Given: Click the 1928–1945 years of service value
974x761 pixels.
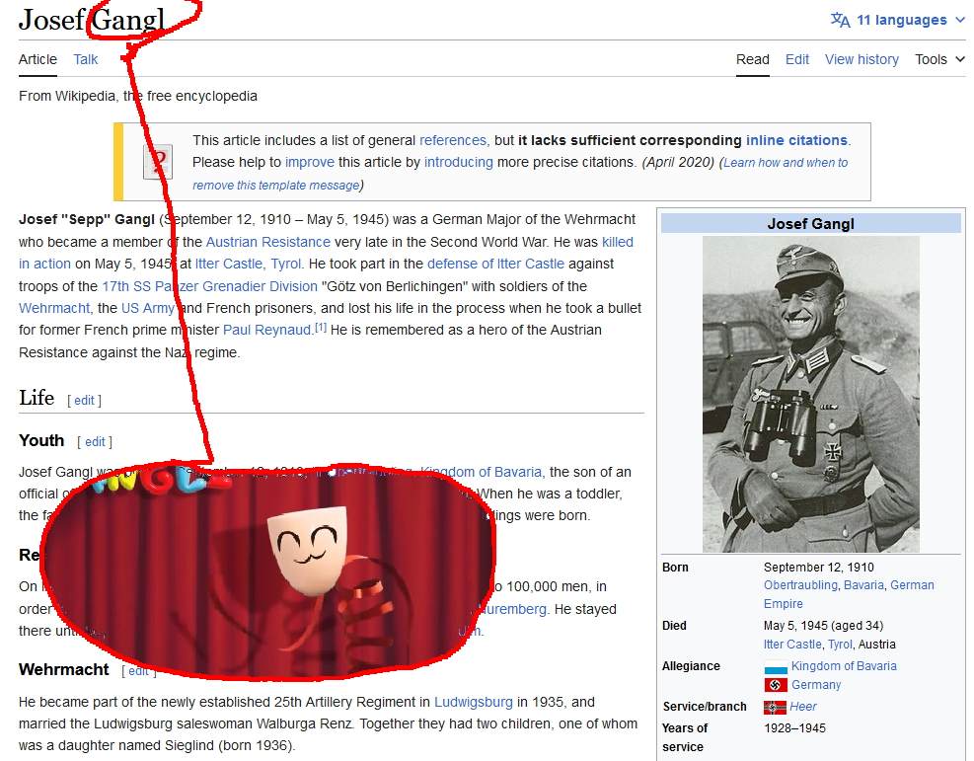Looking at the screenshot, I should 794,728.
